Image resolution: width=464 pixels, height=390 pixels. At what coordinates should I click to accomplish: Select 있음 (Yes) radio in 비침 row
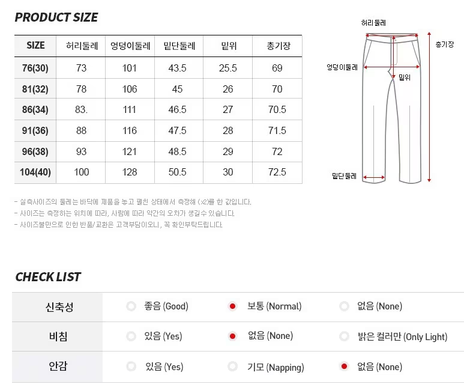(131, 336)
